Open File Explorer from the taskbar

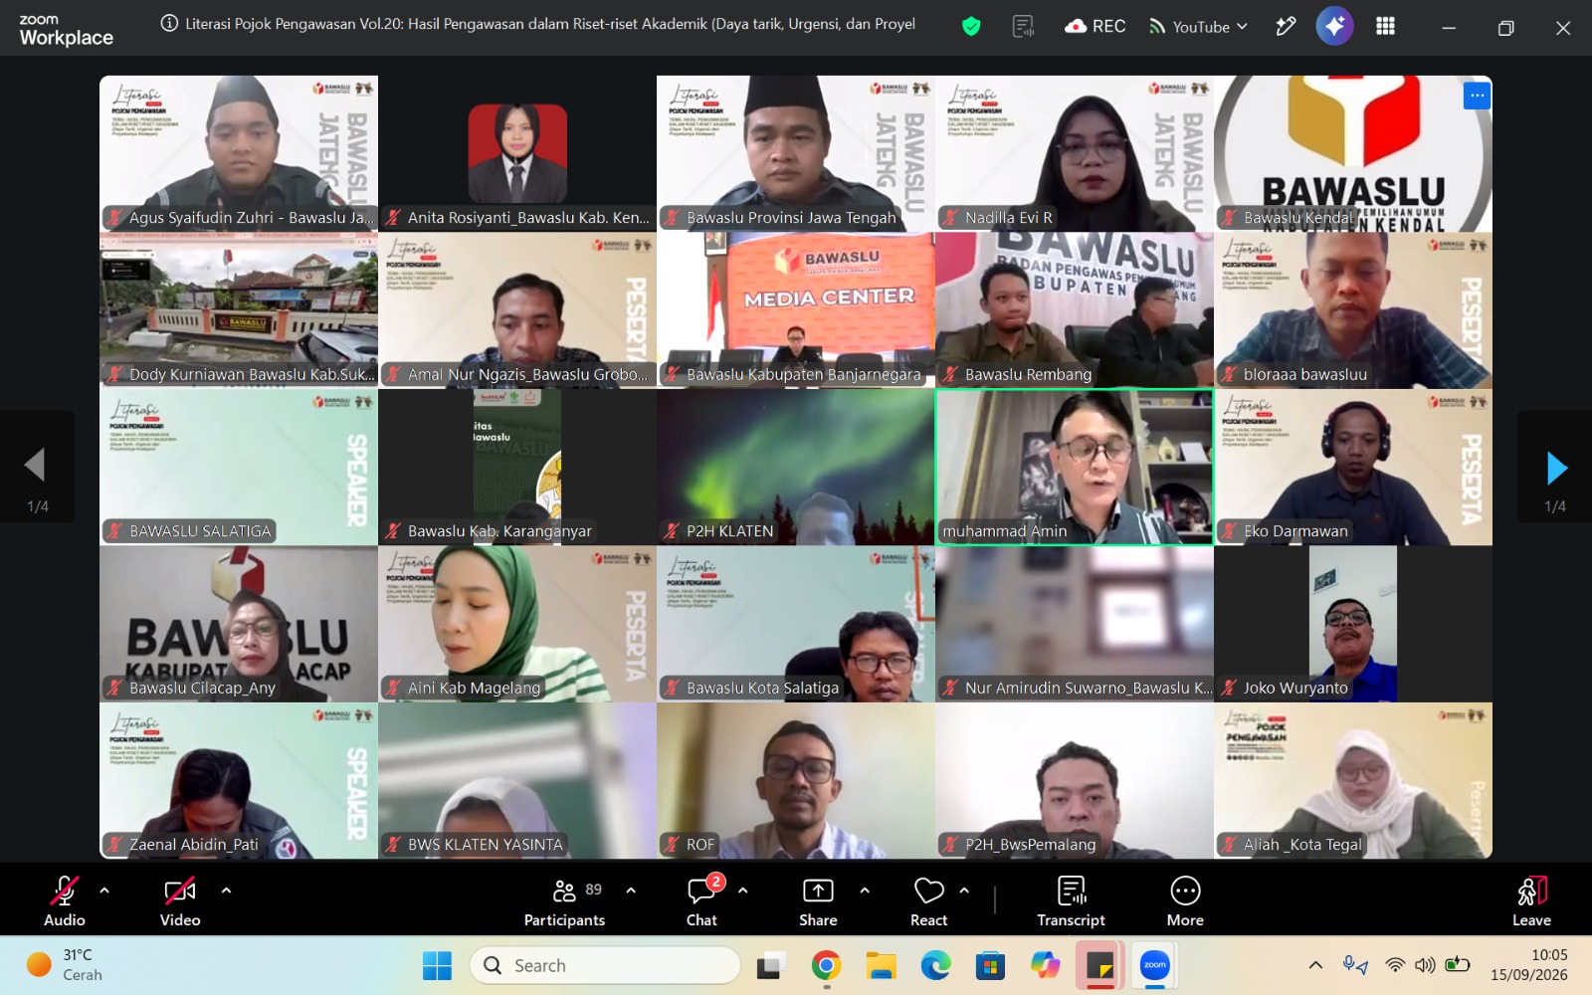coord(881,965)
